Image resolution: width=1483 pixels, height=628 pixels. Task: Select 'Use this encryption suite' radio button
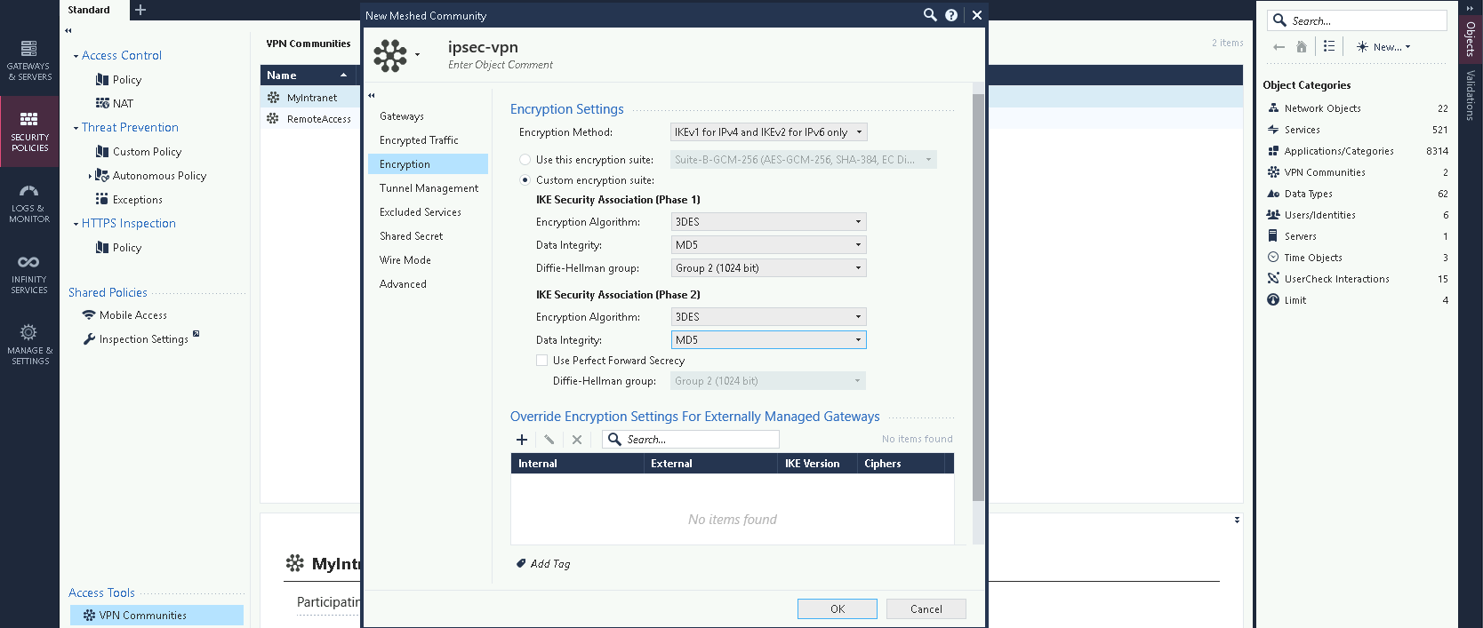(525, 160)
